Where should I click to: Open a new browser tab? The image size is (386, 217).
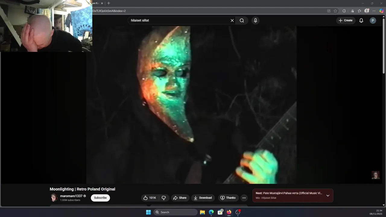(x=109, y=3)
